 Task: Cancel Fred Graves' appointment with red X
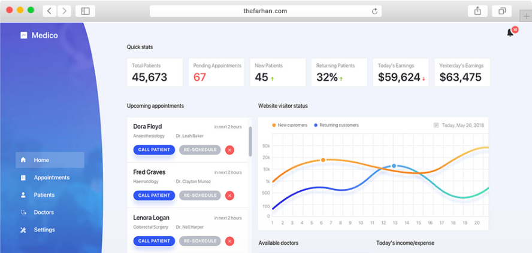229,196
